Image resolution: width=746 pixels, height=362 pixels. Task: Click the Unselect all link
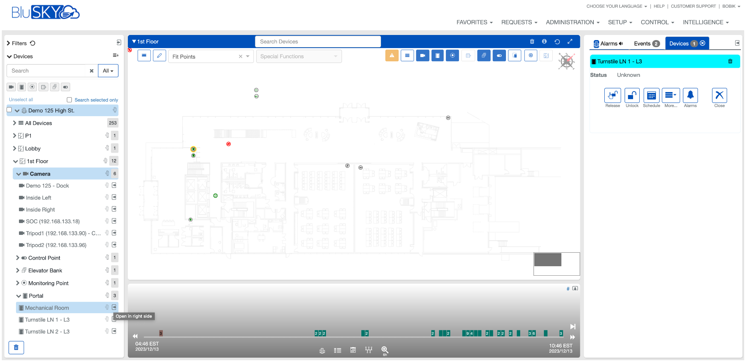[20, 99]
